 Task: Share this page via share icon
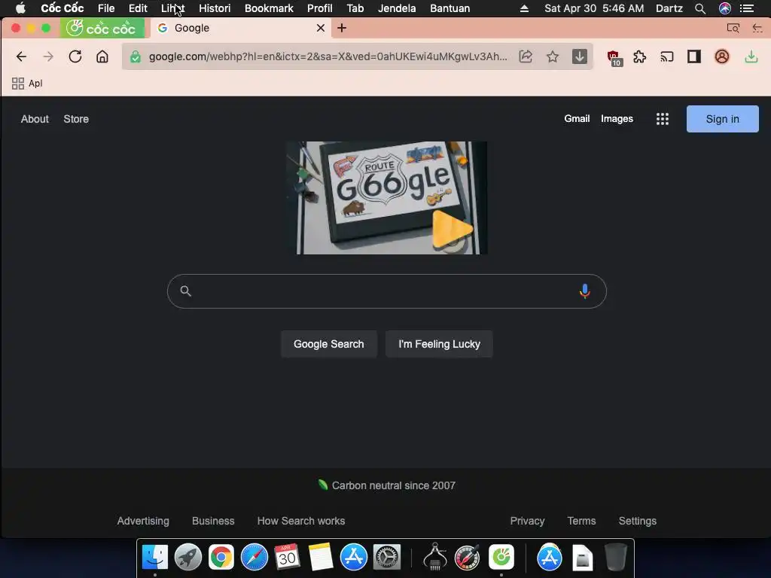pos(526,56)
